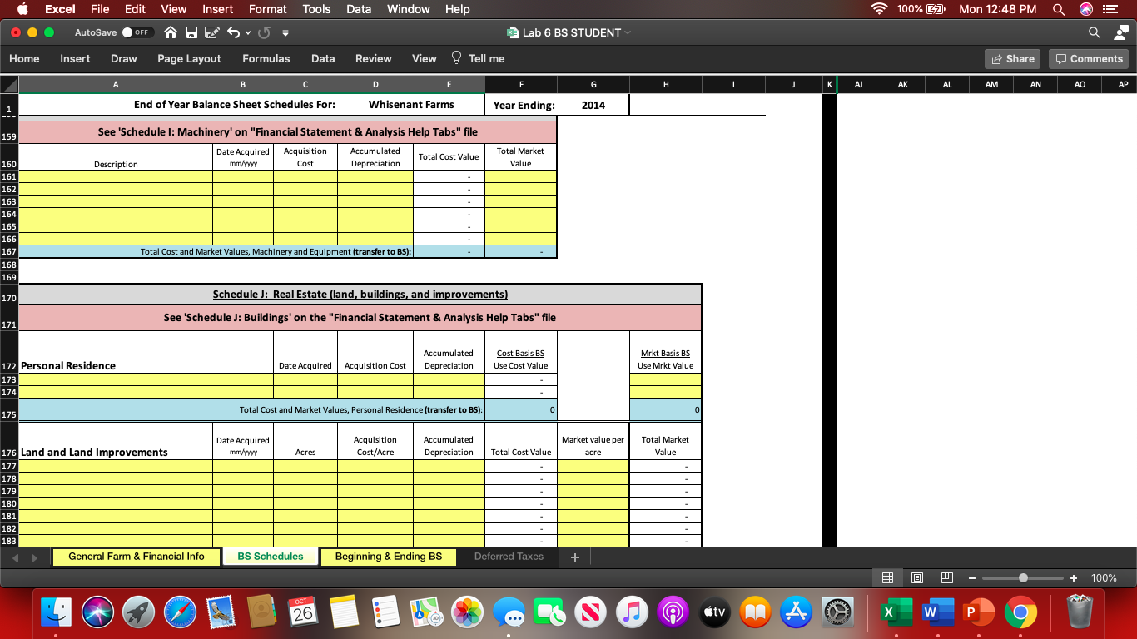Adjust the zoom slider in the status bar
Screen dimensions: 1137x639
(x=1022, y=577)
